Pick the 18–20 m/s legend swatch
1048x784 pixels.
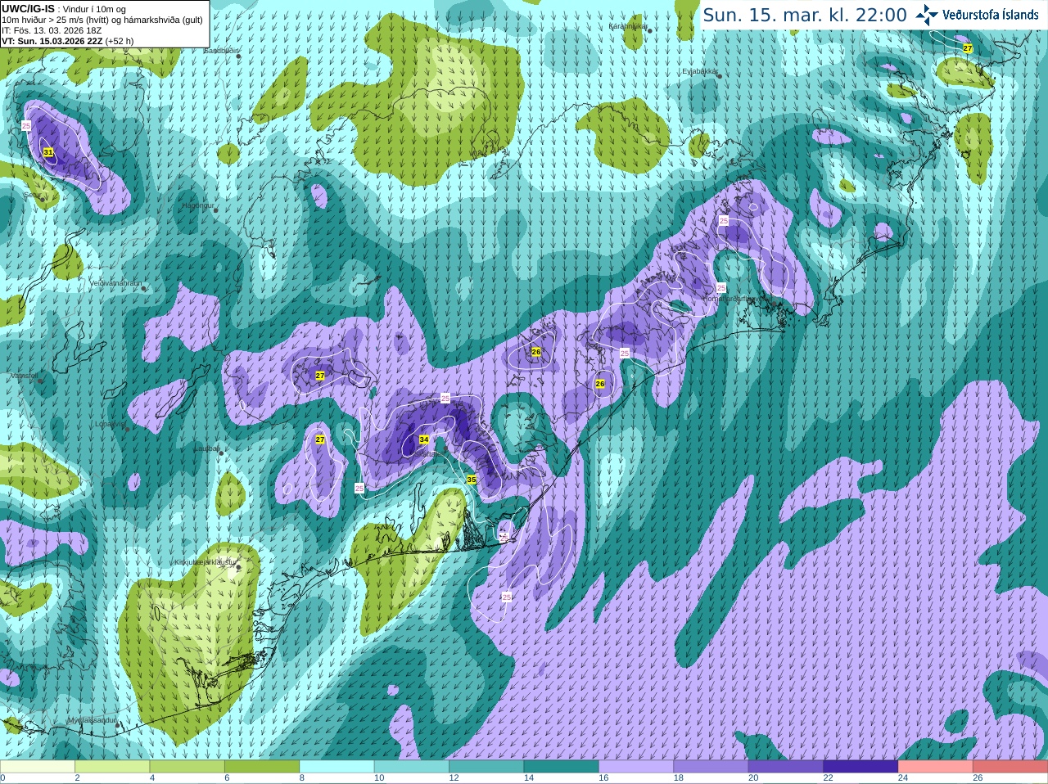[711, 767]
